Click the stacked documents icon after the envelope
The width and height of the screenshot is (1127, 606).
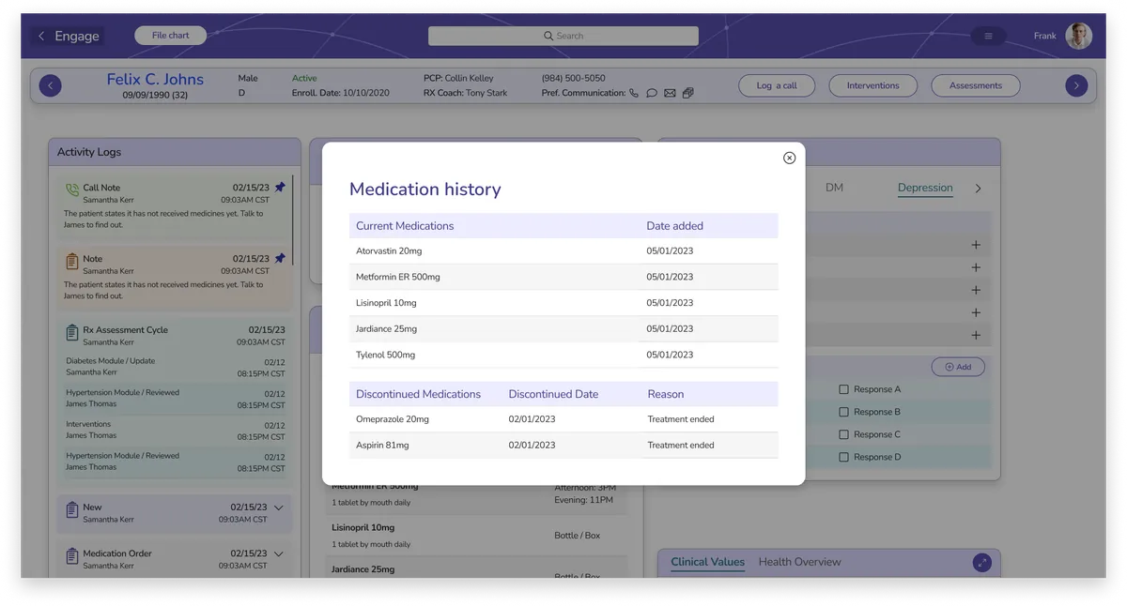687,93
